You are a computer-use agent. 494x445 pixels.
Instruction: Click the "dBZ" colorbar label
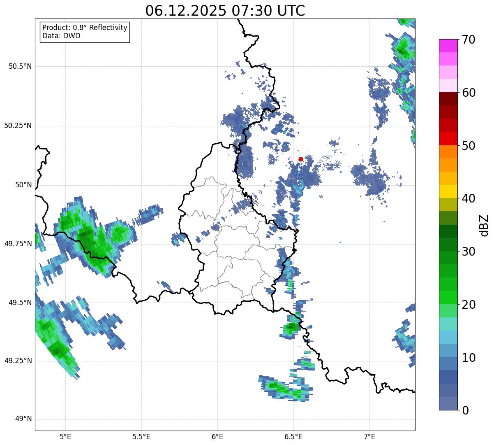(484, 225)
